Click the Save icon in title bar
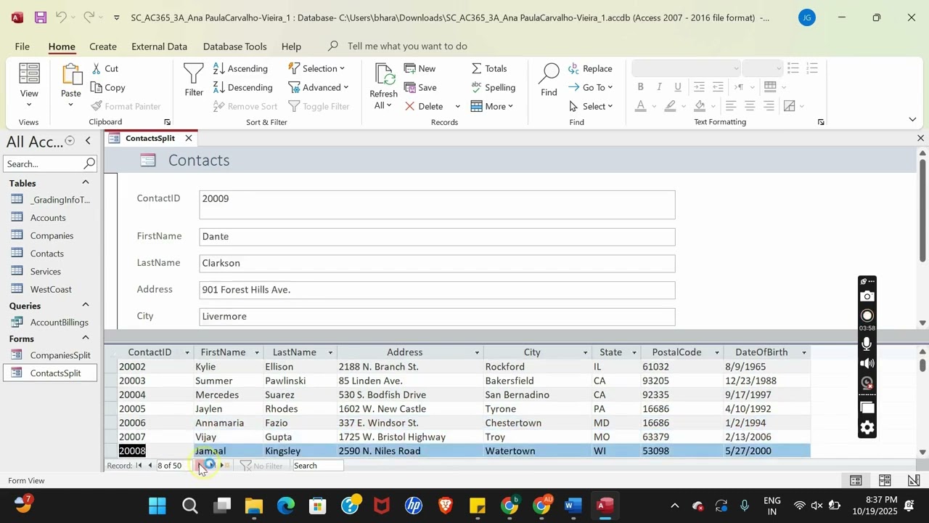Image resolution: width=929 pixels, height=523 pixels. click(x=41, y=17)
